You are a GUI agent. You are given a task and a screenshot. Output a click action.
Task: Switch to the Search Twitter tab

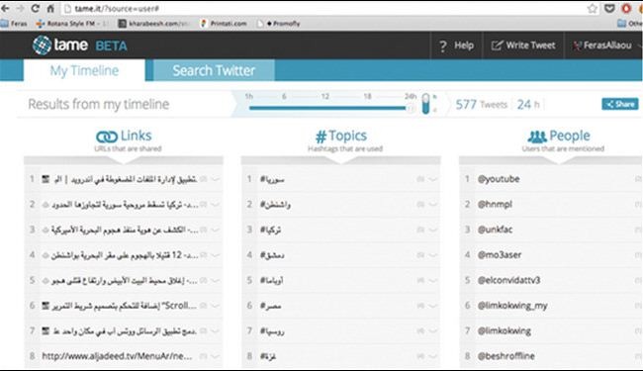(x=214, y=70)
